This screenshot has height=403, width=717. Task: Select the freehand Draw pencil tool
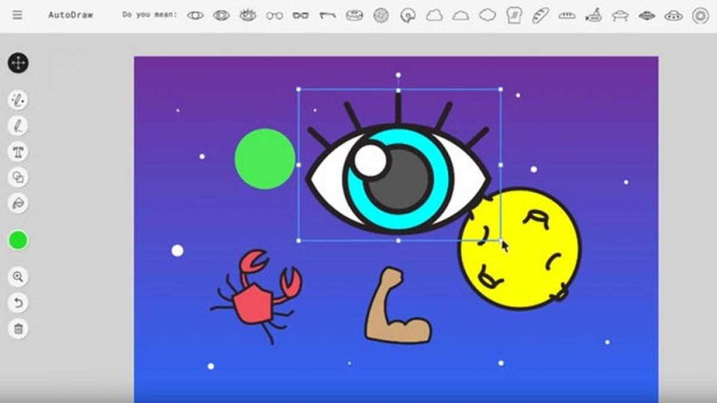(17, 127)
